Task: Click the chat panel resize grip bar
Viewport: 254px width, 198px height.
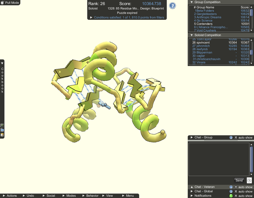Action: coord(221,141)
